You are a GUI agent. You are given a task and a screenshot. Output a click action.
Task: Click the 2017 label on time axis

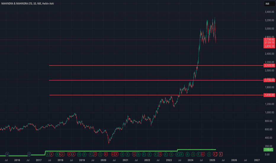pyautogui.click(x=38, y=160)
